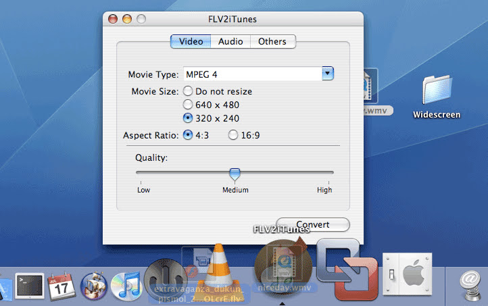The image size is (488, 306).
Task: Switch to the Audio tab
Action: 230,41
